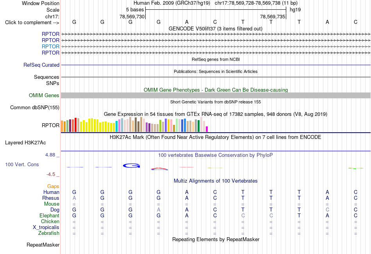Image resolution: width=371 pixels, height=254 pixels.
Task: Click 'Short Genetic Variants from dbSNP' title
Action: pos(216,102)
